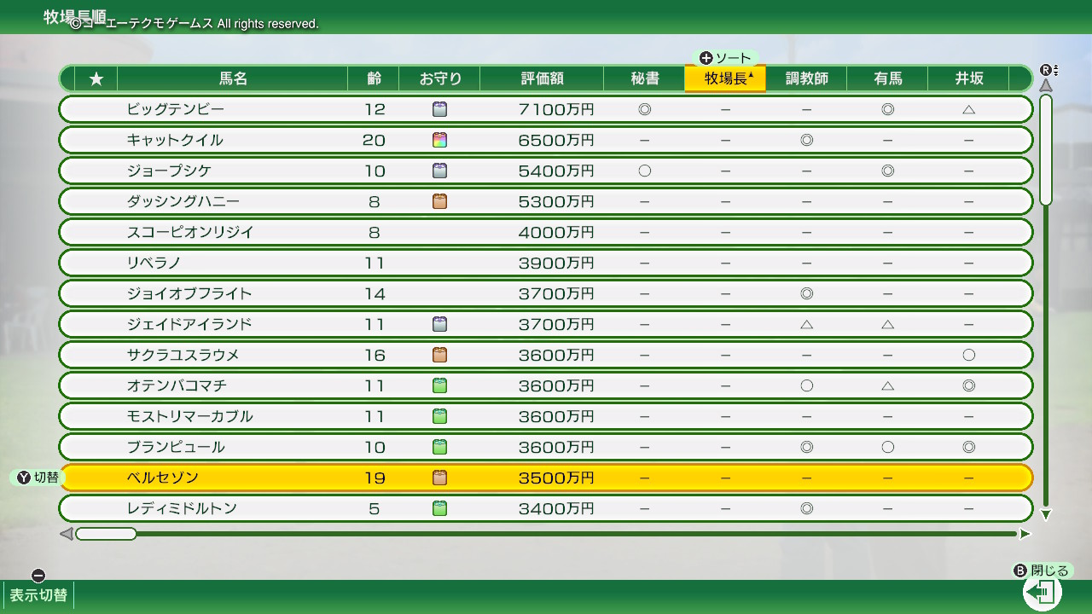Click the 3400万円 valuation amount
Screen dimensions: 1092x614
[556, 508]
